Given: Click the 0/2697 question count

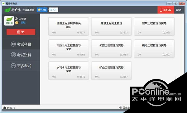Looking at the screenshot, I should (167, 55).
